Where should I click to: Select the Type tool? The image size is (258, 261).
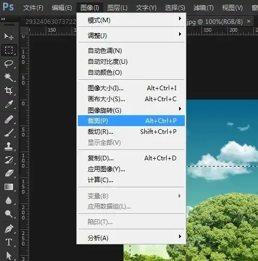pos(9,242)
